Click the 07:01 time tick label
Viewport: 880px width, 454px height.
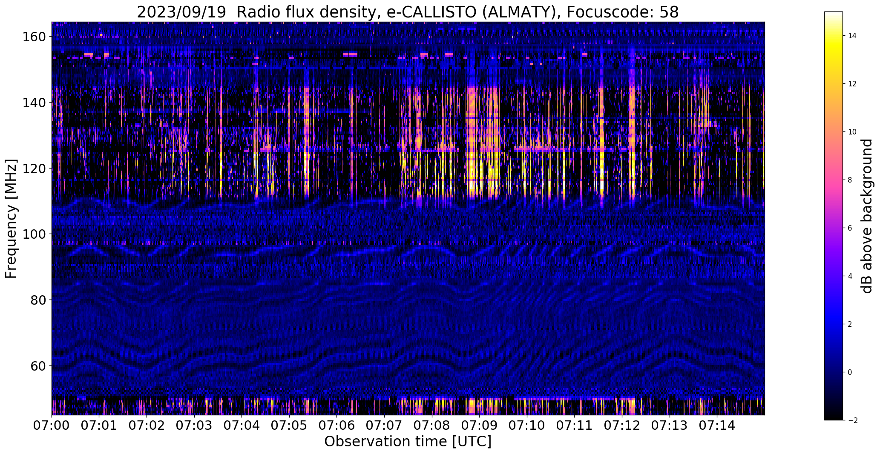pos(99,425)
